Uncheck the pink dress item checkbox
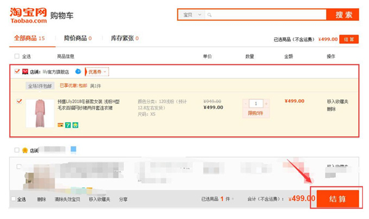Image resolution: width=369 pixels, height=219 pixels. pyautogui.click(x=19, y=101)
